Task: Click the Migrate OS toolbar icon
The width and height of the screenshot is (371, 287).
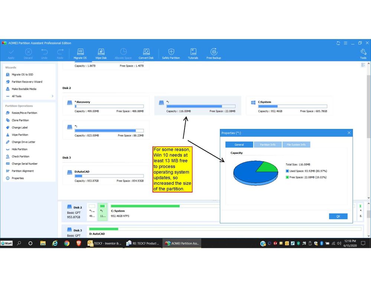Action: (x=80, y=54)
